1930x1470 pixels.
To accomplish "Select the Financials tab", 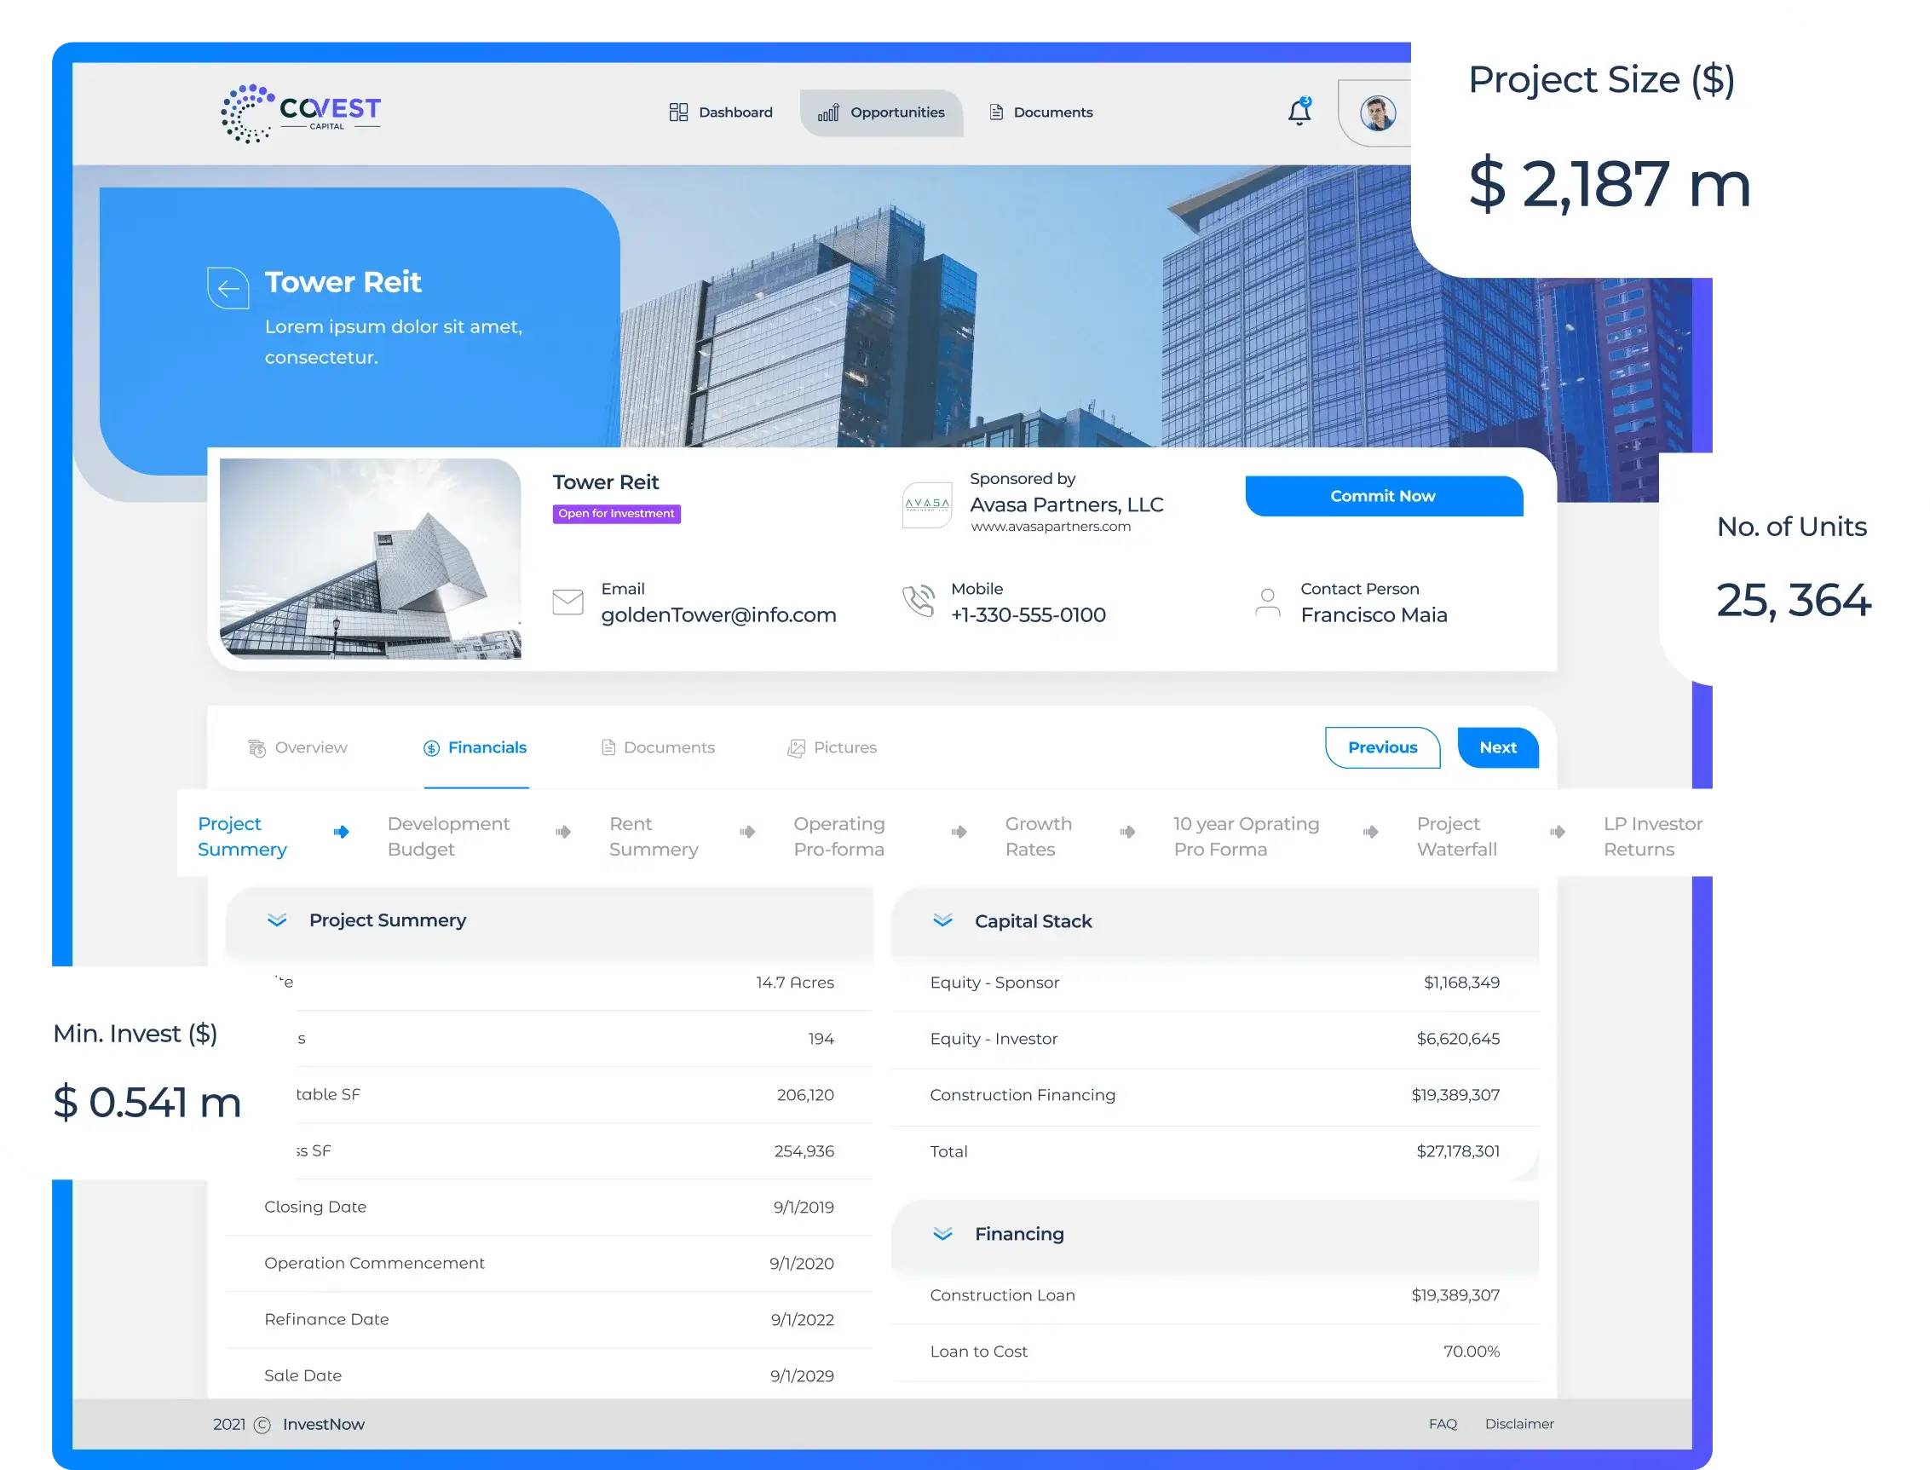I will (481, 746).
